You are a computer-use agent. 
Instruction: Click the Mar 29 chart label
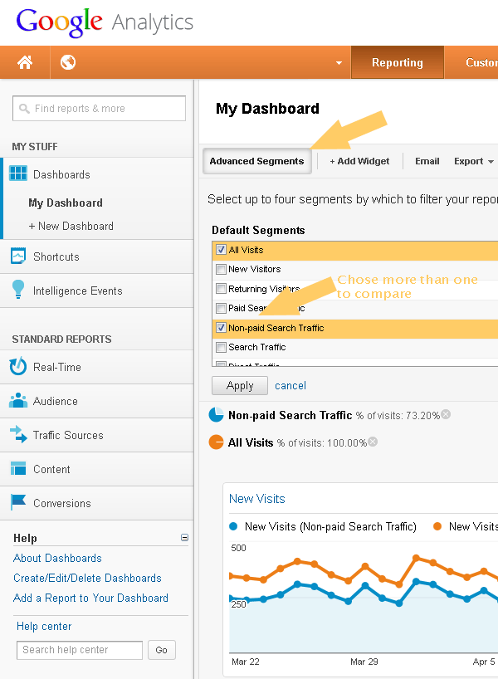pyautogui.click(x=364, y=662)
